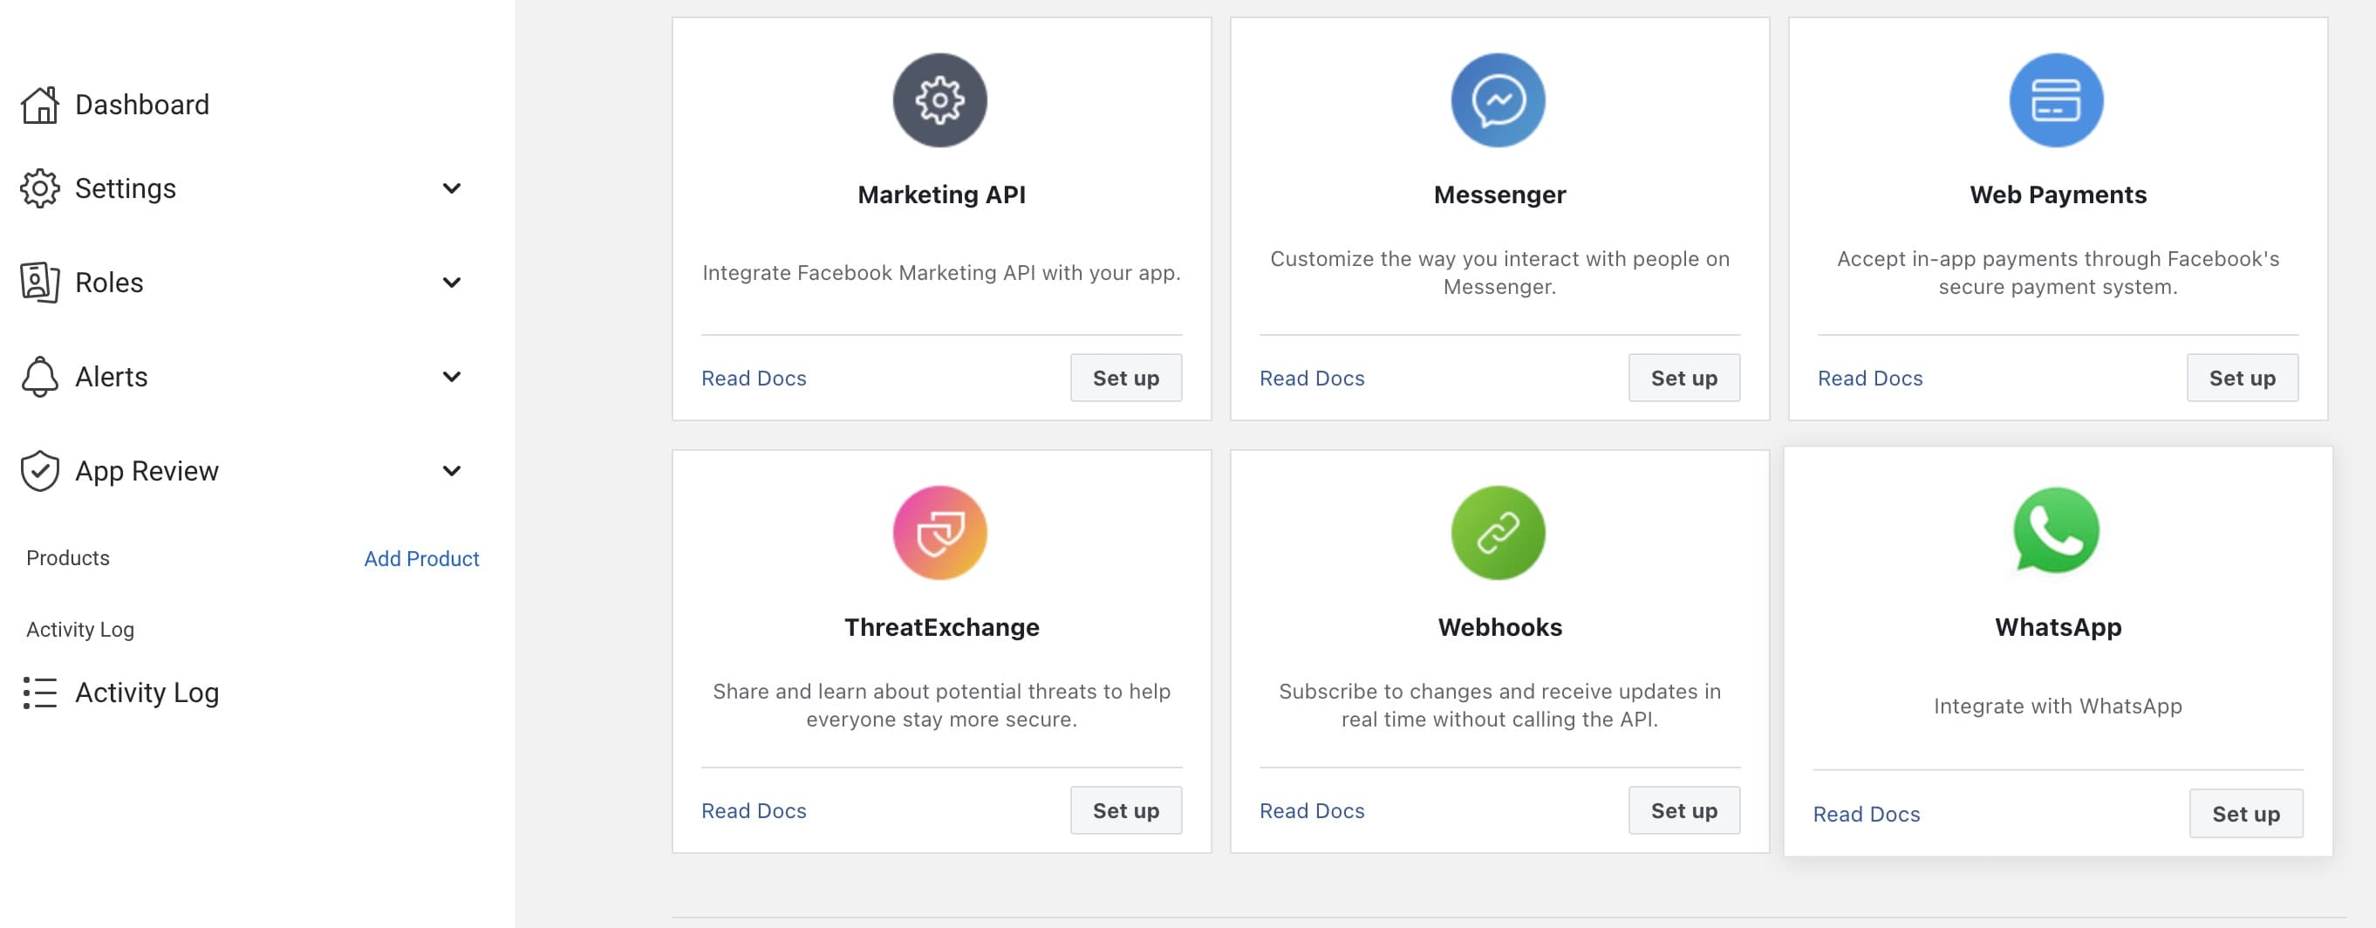Image resolution: width=2376 pixels, height=928 pixels.
Task: Click the Web Payments credit card icon
Action: 2057,100
